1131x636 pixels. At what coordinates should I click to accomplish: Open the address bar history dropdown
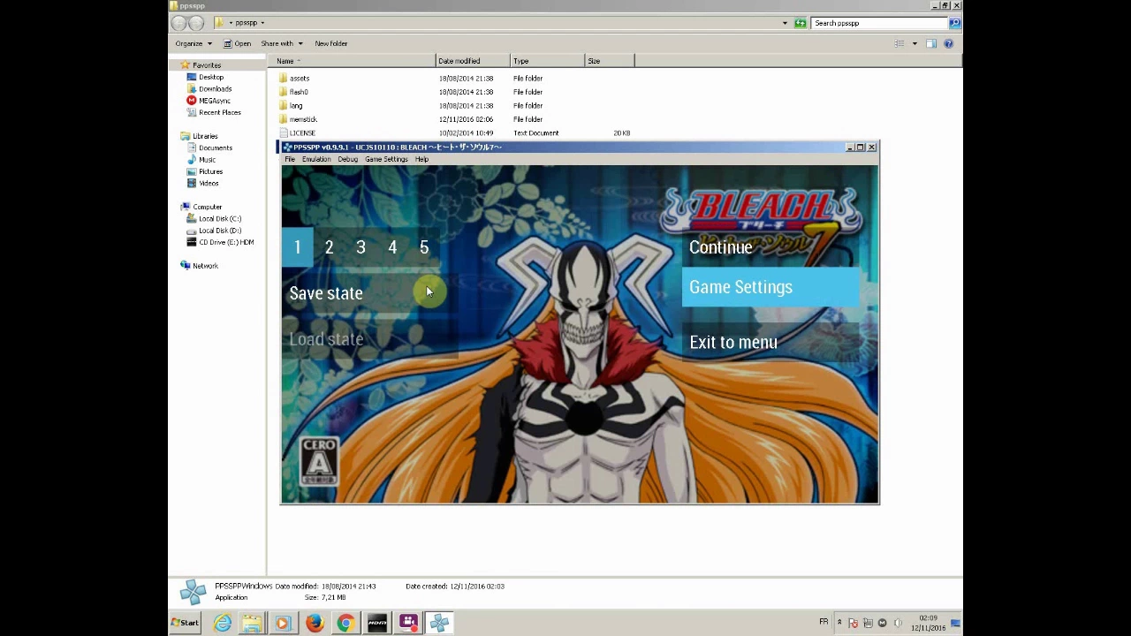tap(785, 23)
